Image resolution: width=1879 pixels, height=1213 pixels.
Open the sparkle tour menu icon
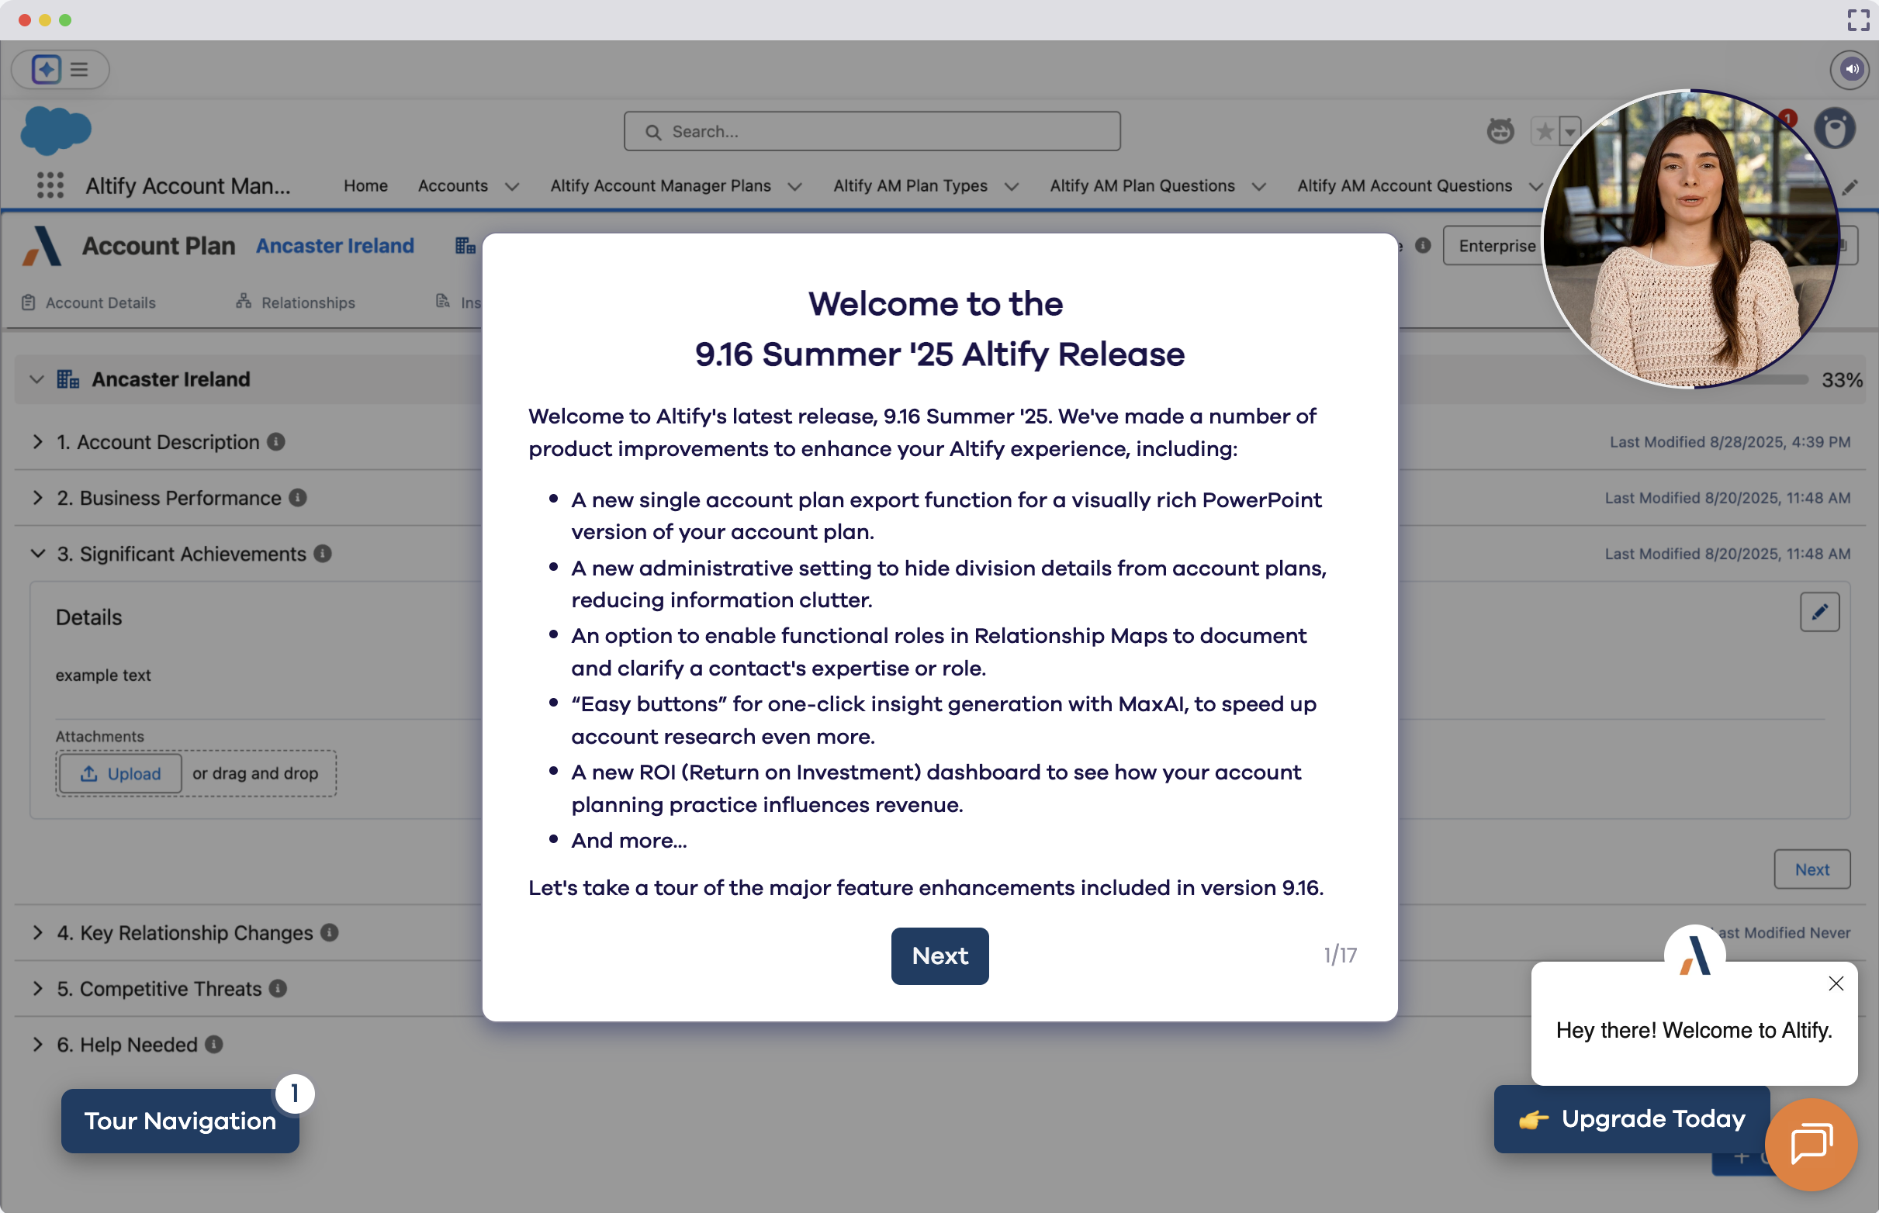(47, 69)
